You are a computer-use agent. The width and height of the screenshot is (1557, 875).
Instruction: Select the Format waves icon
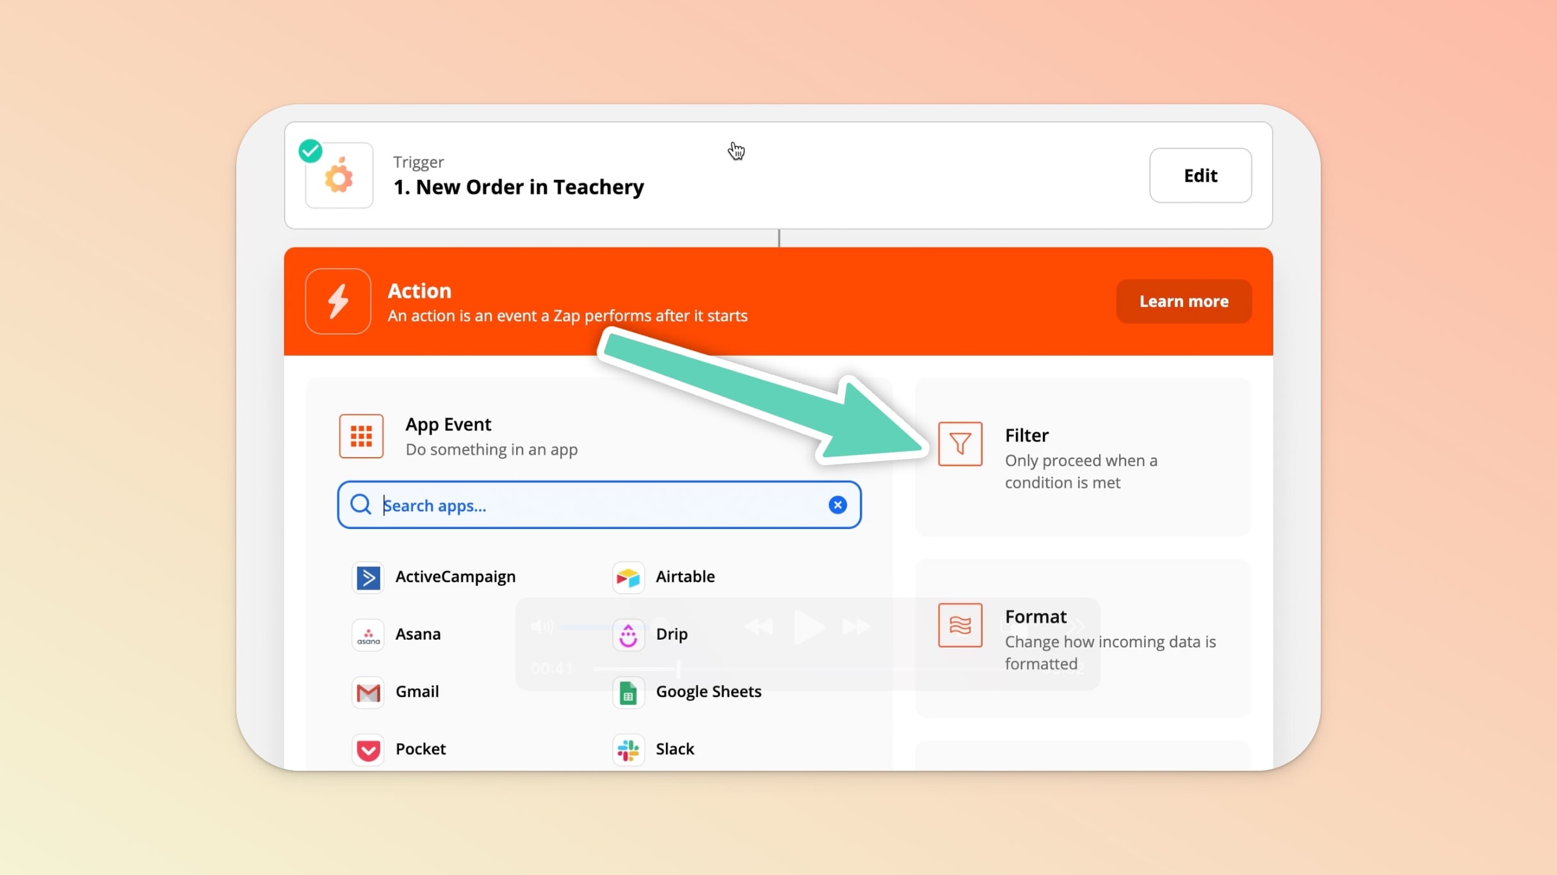[960, 625]
